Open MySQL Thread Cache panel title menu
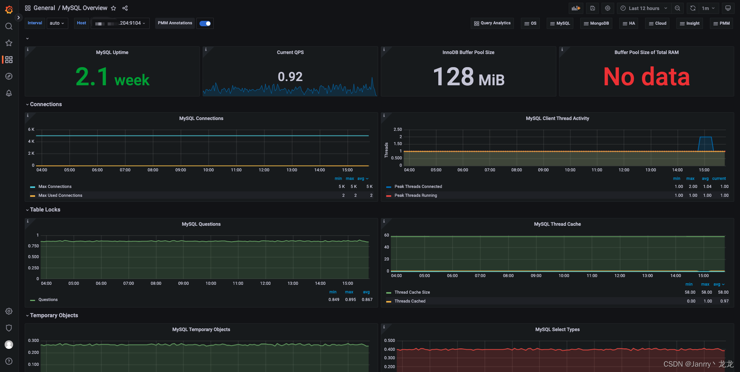The height and width of the screenshot is (372, 740). (x=557, y=224)
